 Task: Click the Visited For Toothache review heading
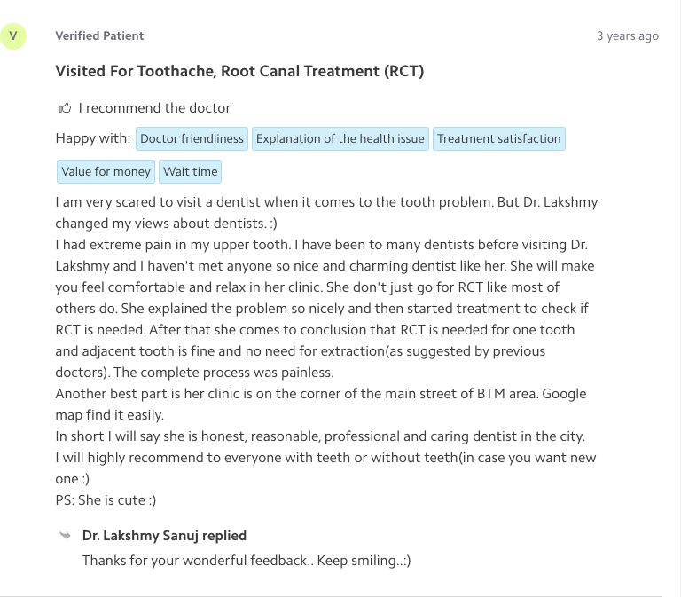(239, 71)
